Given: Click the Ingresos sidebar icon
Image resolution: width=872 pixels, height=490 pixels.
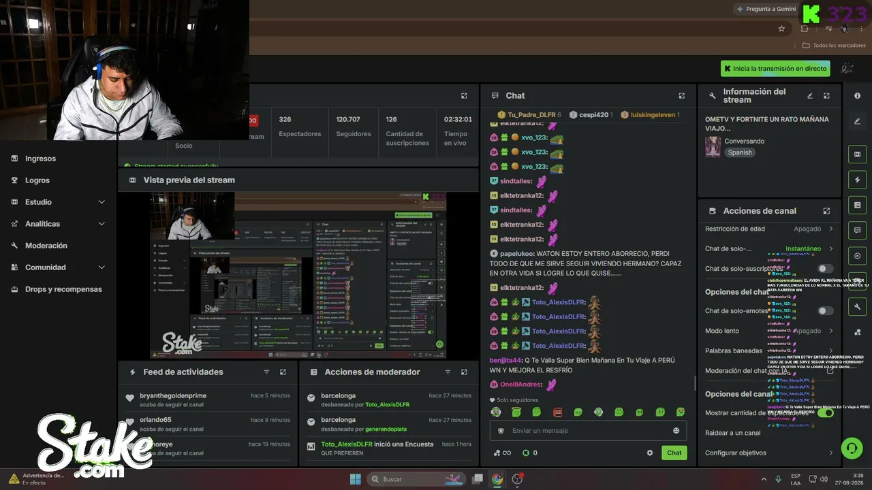Looking at the screenshot, I should pos(14,159).
